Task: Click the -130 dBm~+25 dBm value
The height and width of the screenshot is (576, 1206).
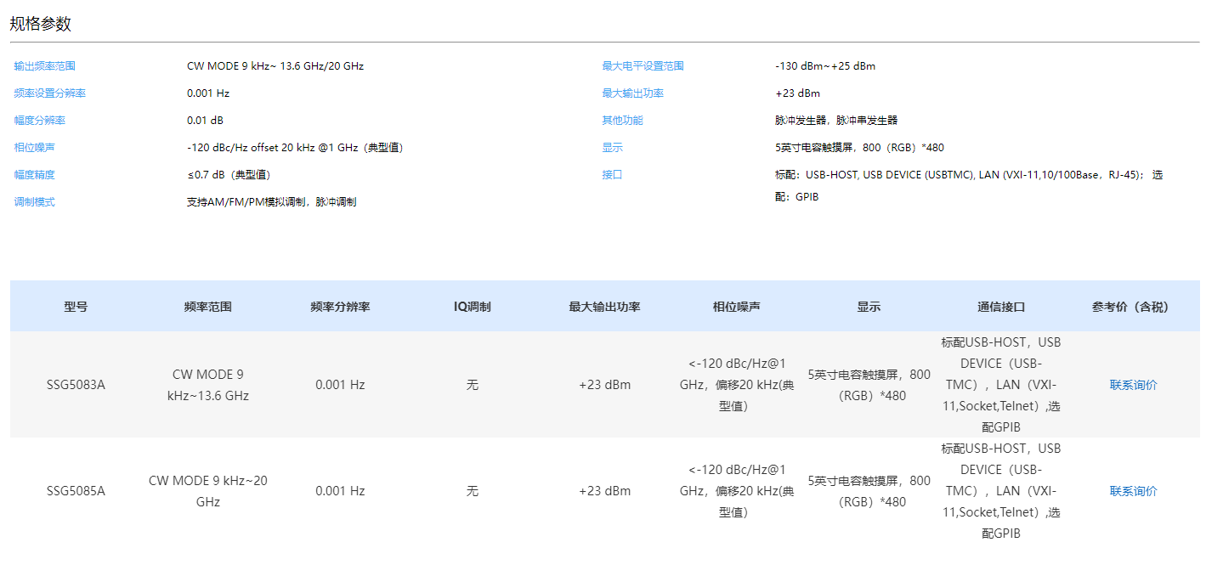Action: 825,66
